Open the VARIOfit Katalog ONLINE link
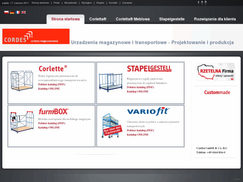243x182 pixels. (138, 135)
